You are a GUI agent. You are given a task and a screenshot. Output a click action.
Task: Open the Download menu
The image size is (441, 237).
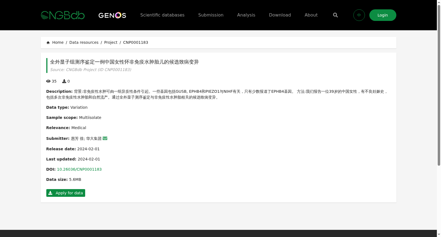[x=280, y=15]
